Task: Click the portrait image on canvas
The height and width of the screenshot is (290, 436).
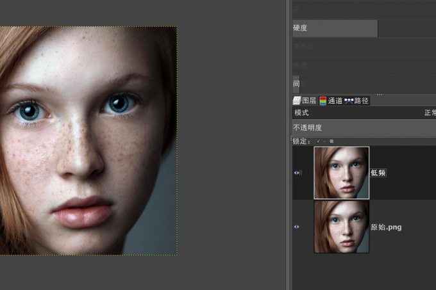Action: pos(88,141)
